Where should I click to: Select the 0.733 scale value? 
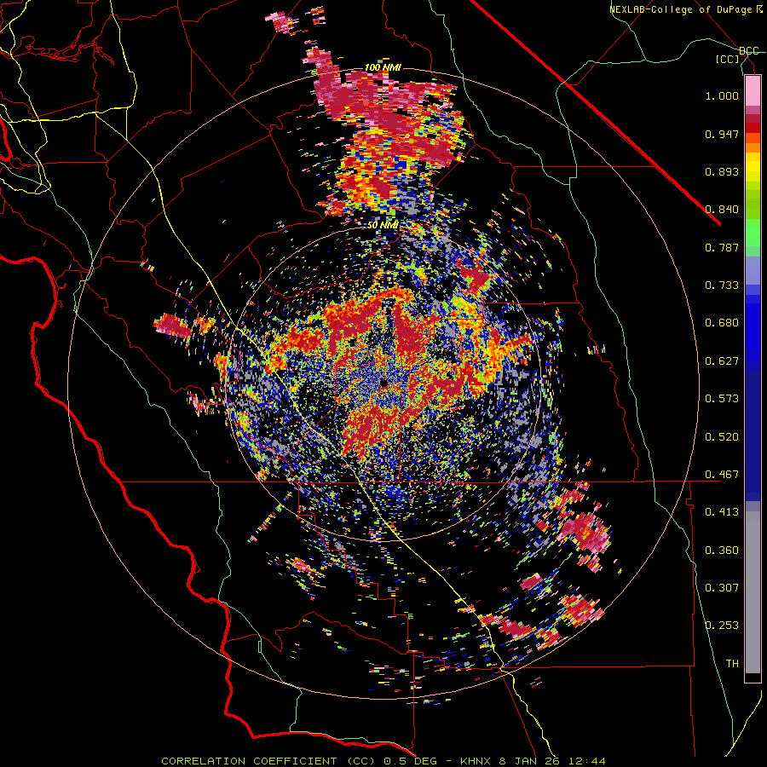click(722, 285)
